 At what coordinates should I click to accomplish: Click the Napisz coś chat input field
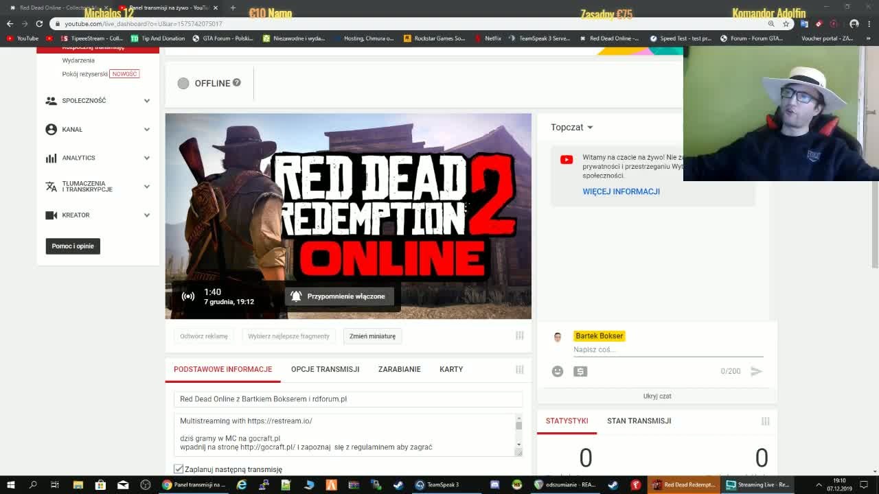(668, 350)
